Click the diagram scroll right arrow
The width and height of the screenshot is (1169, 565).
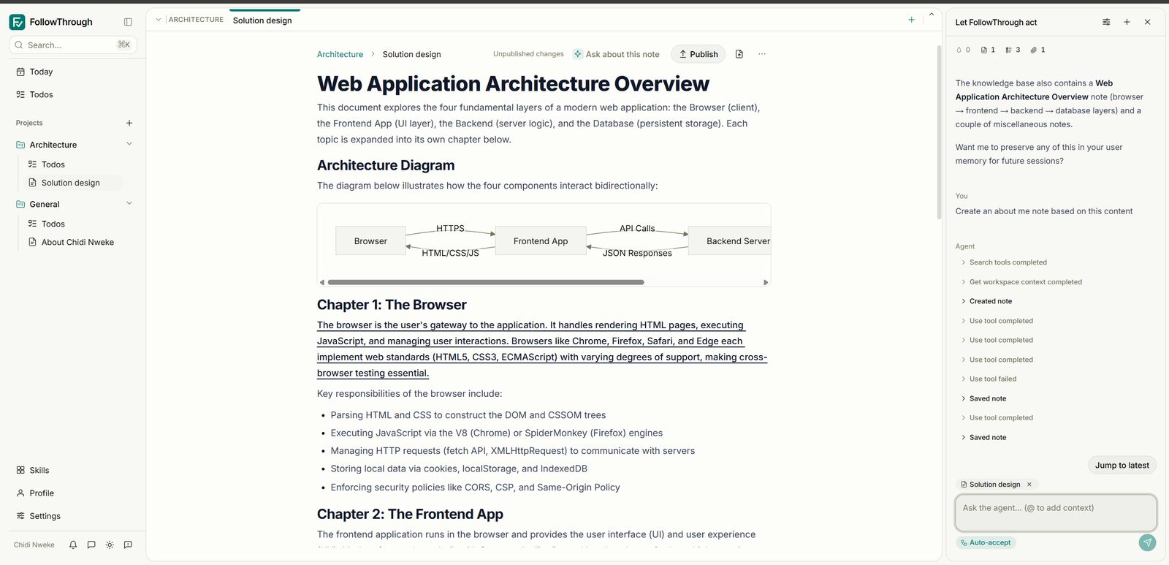pyautogui.click(x=766, y=282)
